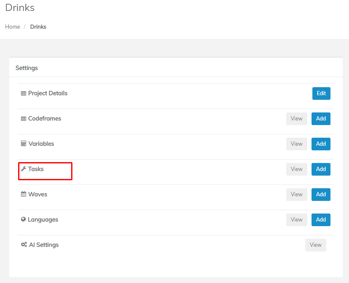Viewport: 349px width, 283px height.
Task: Add a new Task
Action: (x=321, y=169)
